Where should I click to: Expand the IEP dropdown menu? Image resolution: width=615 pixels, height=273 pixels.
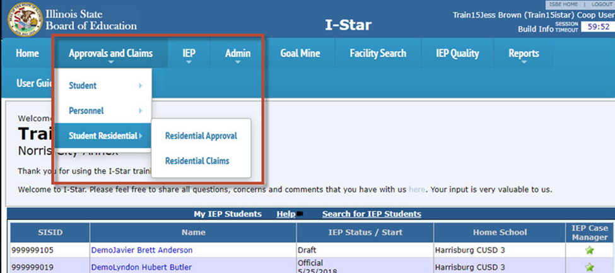coord(189,54)
